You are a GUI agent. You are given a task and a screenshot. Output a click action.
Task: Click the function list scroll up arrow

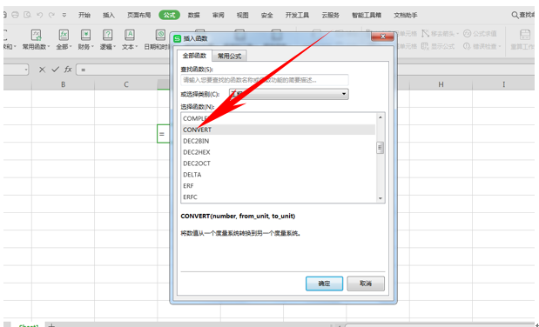pos(381,117)
